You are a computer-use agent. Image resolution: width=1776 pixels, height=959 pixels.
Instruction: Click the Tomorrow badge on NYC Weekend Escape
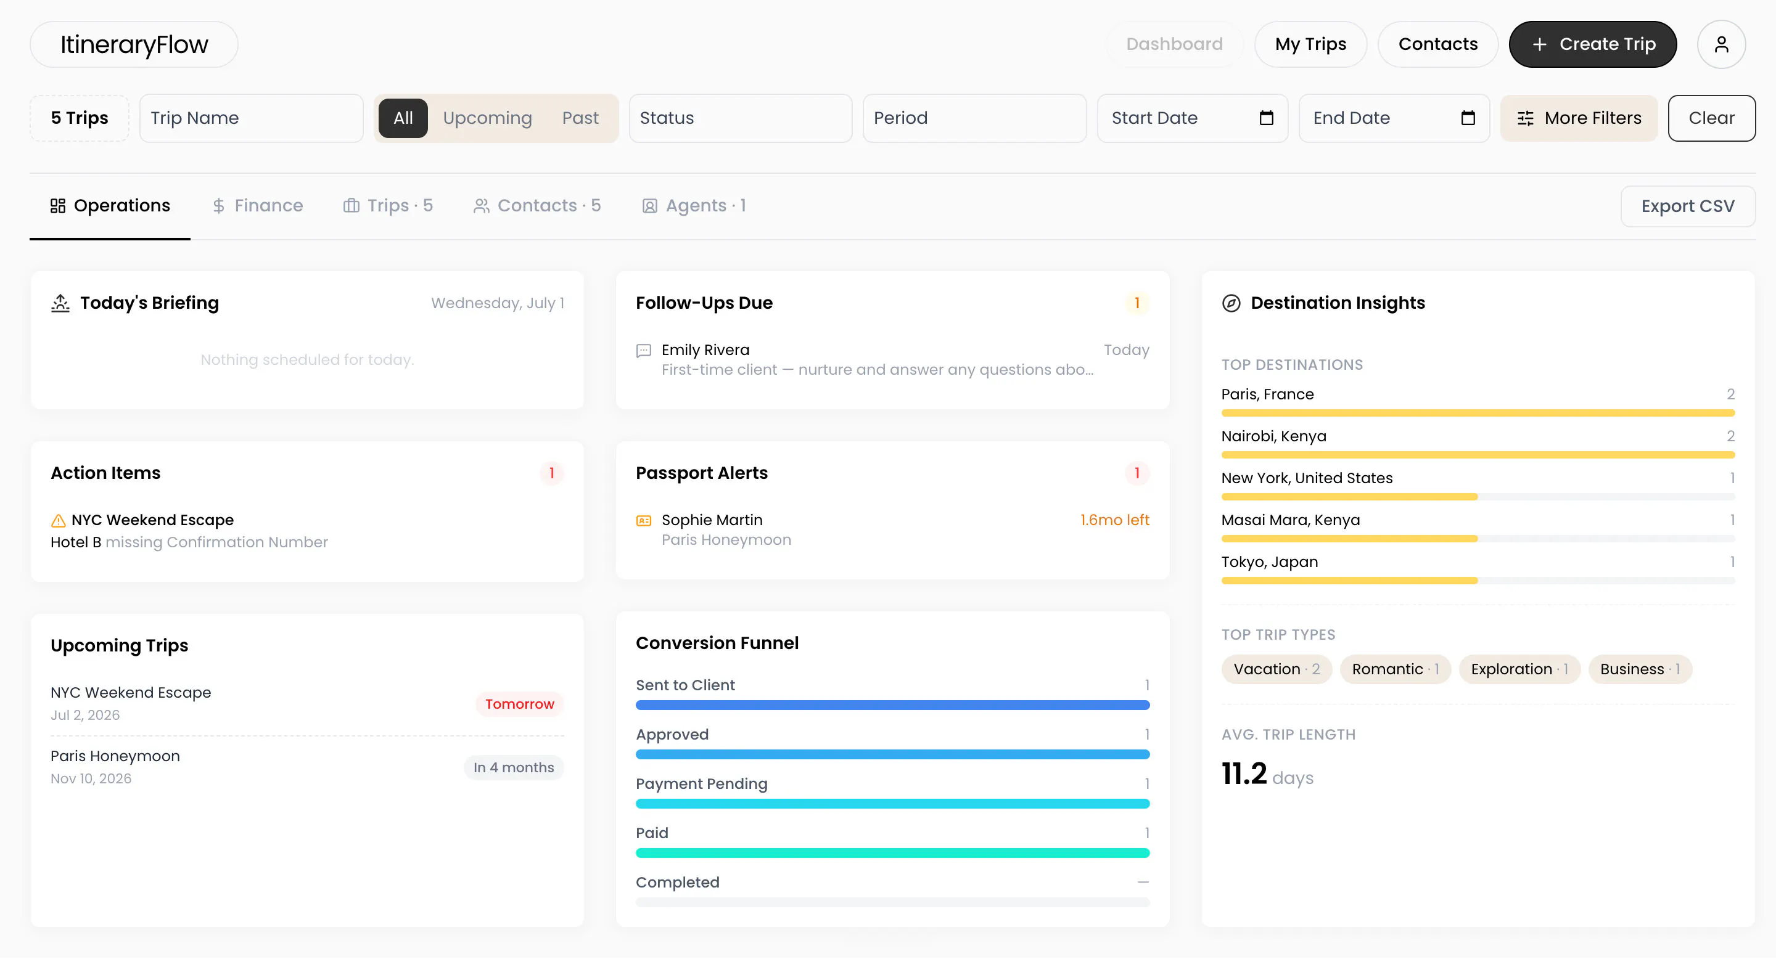(x=519, y=704)
